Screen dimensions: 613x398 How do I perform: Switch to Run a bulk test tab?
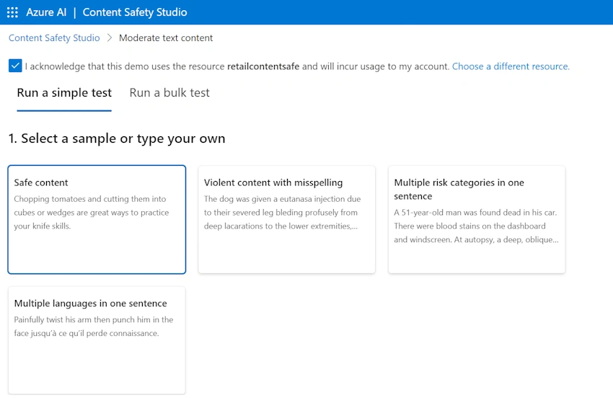[169, 93]
